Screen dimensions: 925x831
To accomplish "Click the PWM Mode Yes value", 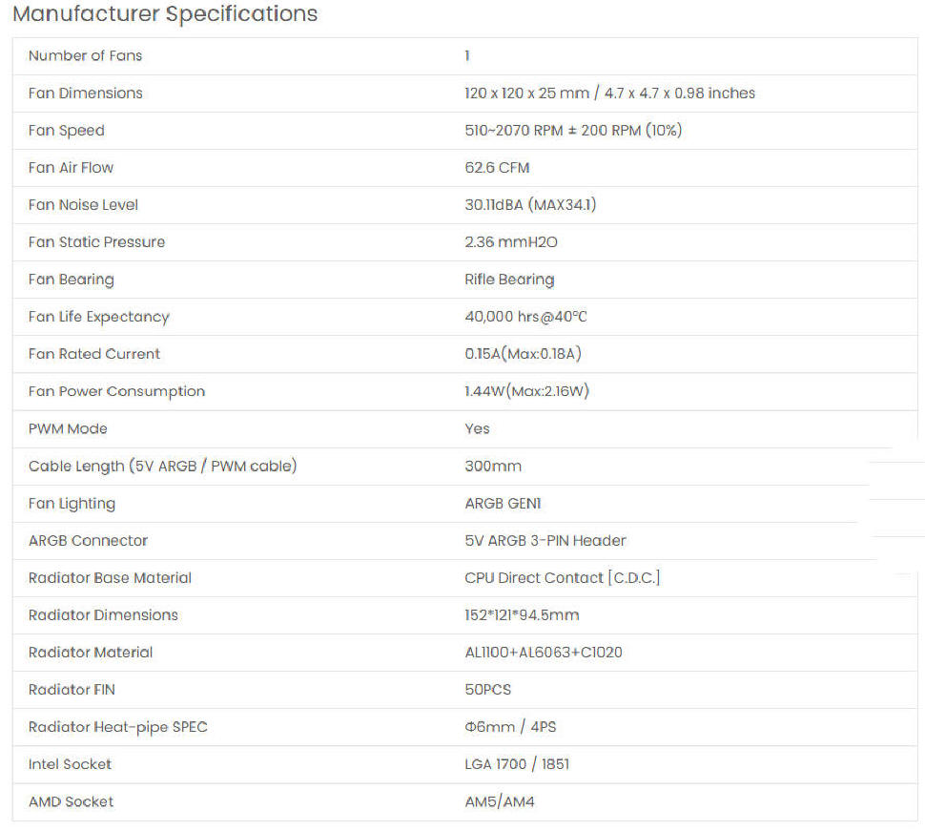I will point(477,428).
